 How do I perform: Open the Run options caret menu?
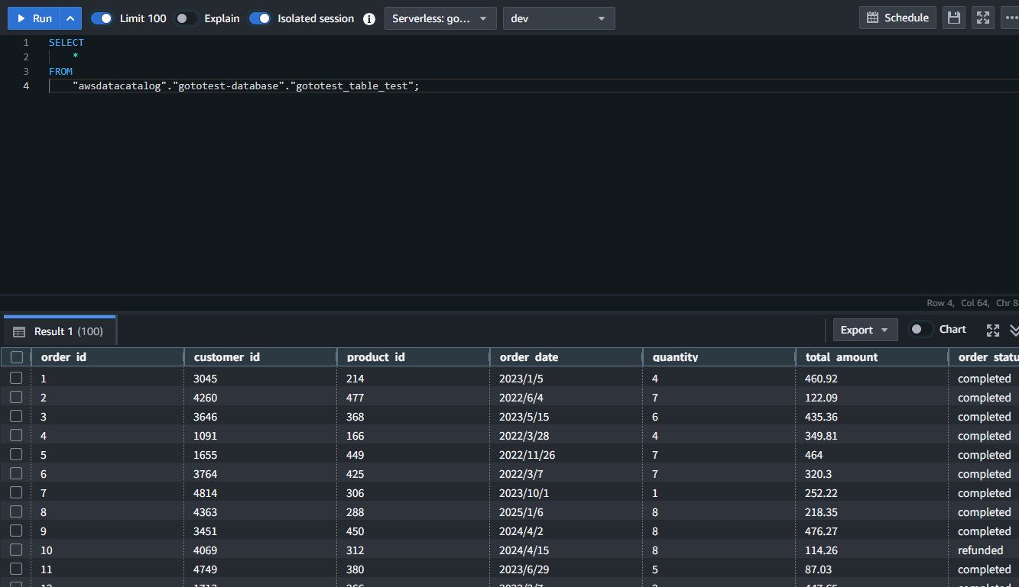point(70,18)
